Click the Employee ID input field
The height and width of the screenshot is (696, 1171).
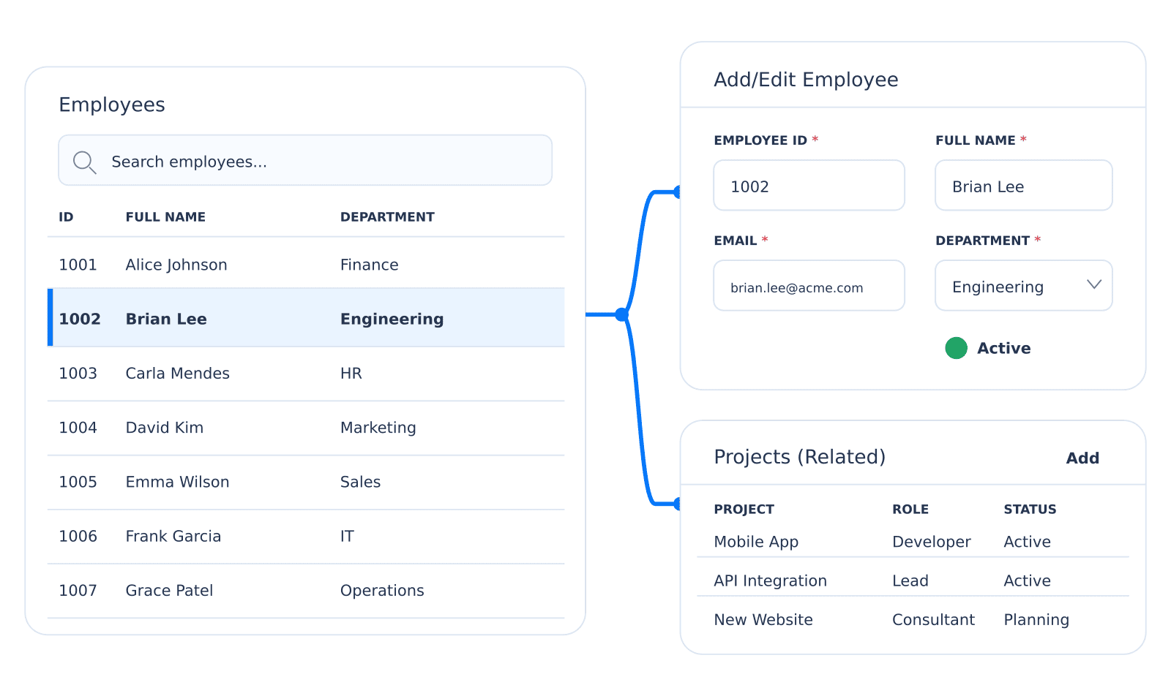809,186
